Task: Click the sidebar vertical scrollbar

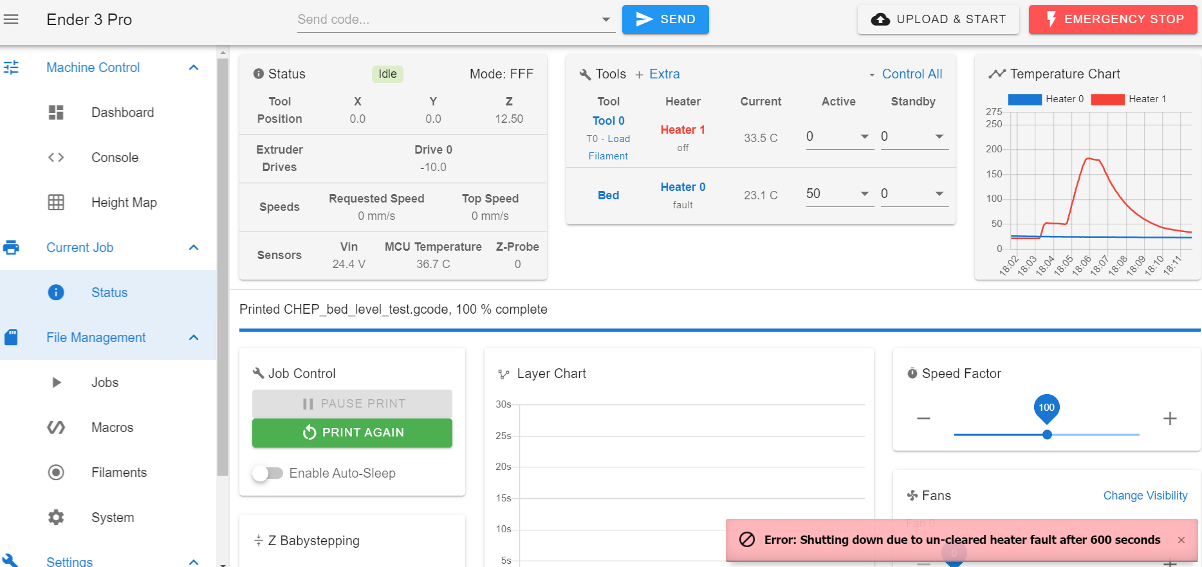Action: pos(223,267)
